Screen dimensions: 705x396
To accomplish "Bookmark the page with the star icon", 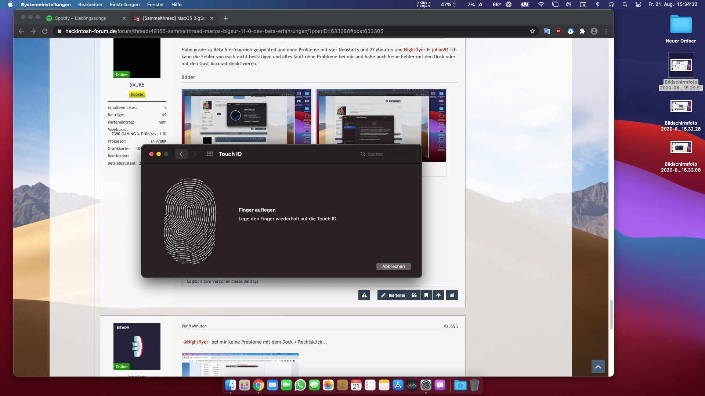I will tap(532, 31).
